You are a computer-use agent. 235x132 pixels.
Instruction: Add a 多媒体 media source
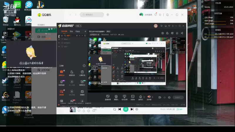(x=133, y=97)
